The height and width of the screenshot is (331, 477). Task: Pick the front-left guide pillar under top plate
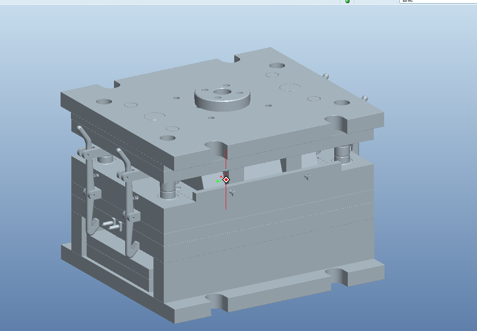click(x=168, y=190)
